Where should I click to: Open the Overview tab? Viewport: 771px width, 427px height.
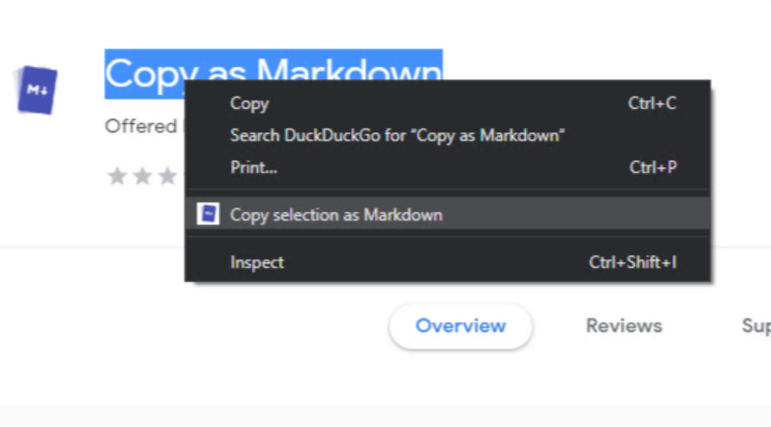click(460, 326)
